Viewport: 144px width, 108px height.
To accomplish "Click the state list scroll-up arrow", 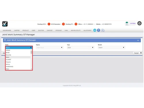I will click(x=31, y=50).
